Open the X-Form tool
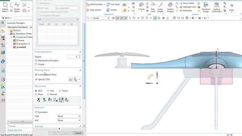 tap(141, 7)
